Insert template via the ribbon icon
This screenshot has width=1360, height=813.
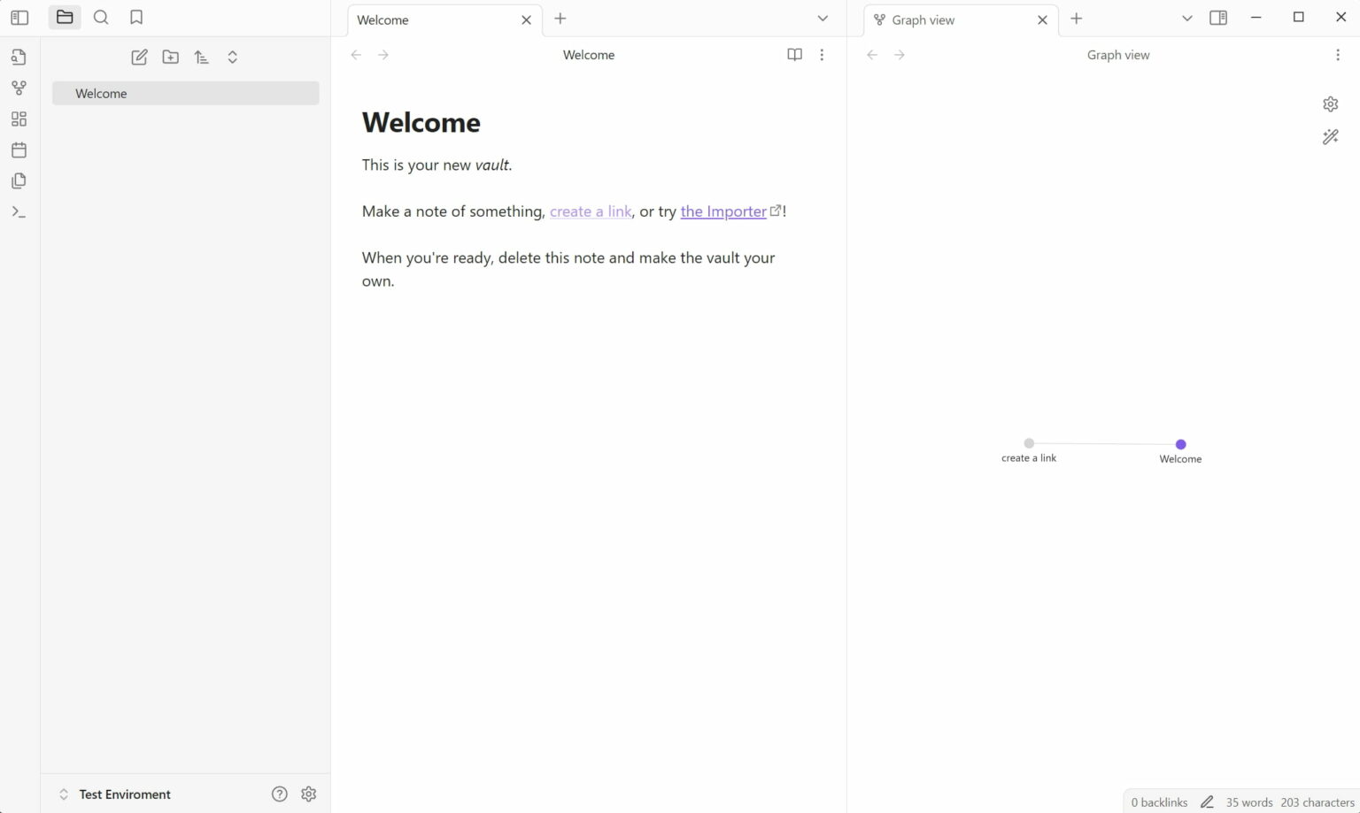[19, 180]
